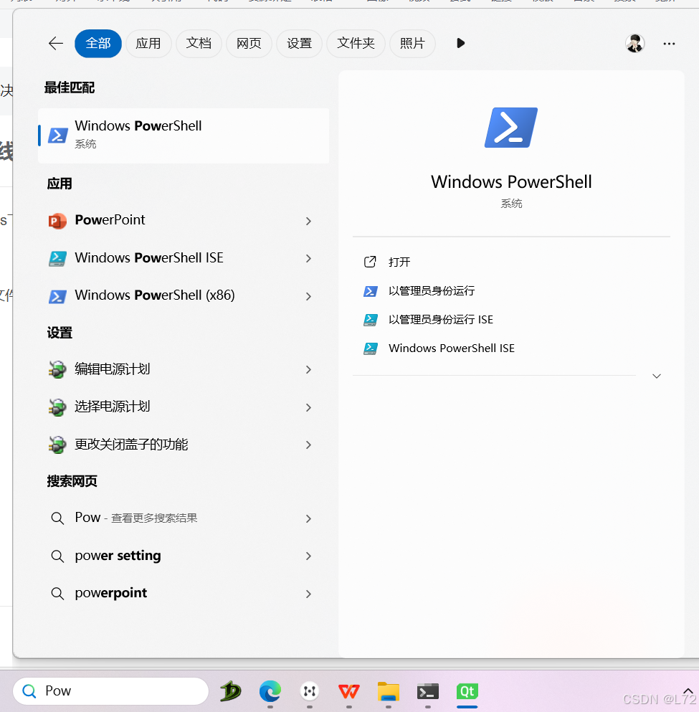Open Microsoft Edge from the taskbar
Viewport: 699px width, 712px height.
pos(270,692)
